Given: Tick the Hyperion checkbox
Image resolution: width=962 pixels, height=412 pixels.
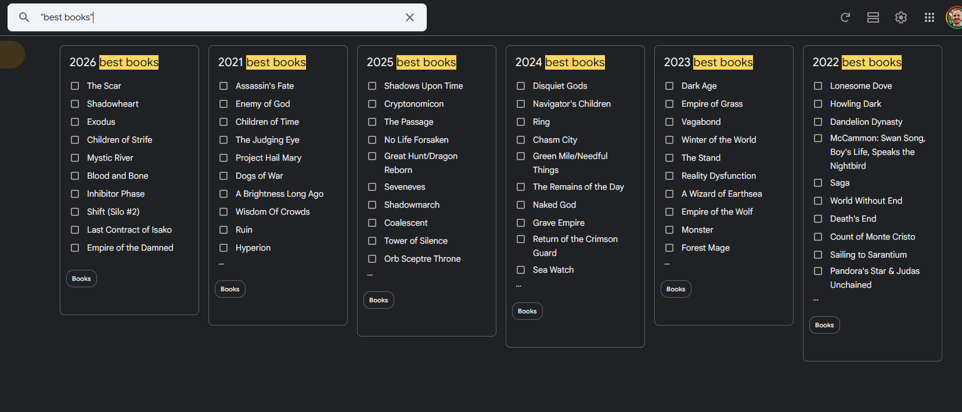Looking at the screenshot, I should 224,248.
